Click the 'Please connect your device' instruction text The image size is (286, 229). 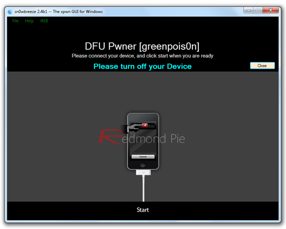[x=143, y=56]
